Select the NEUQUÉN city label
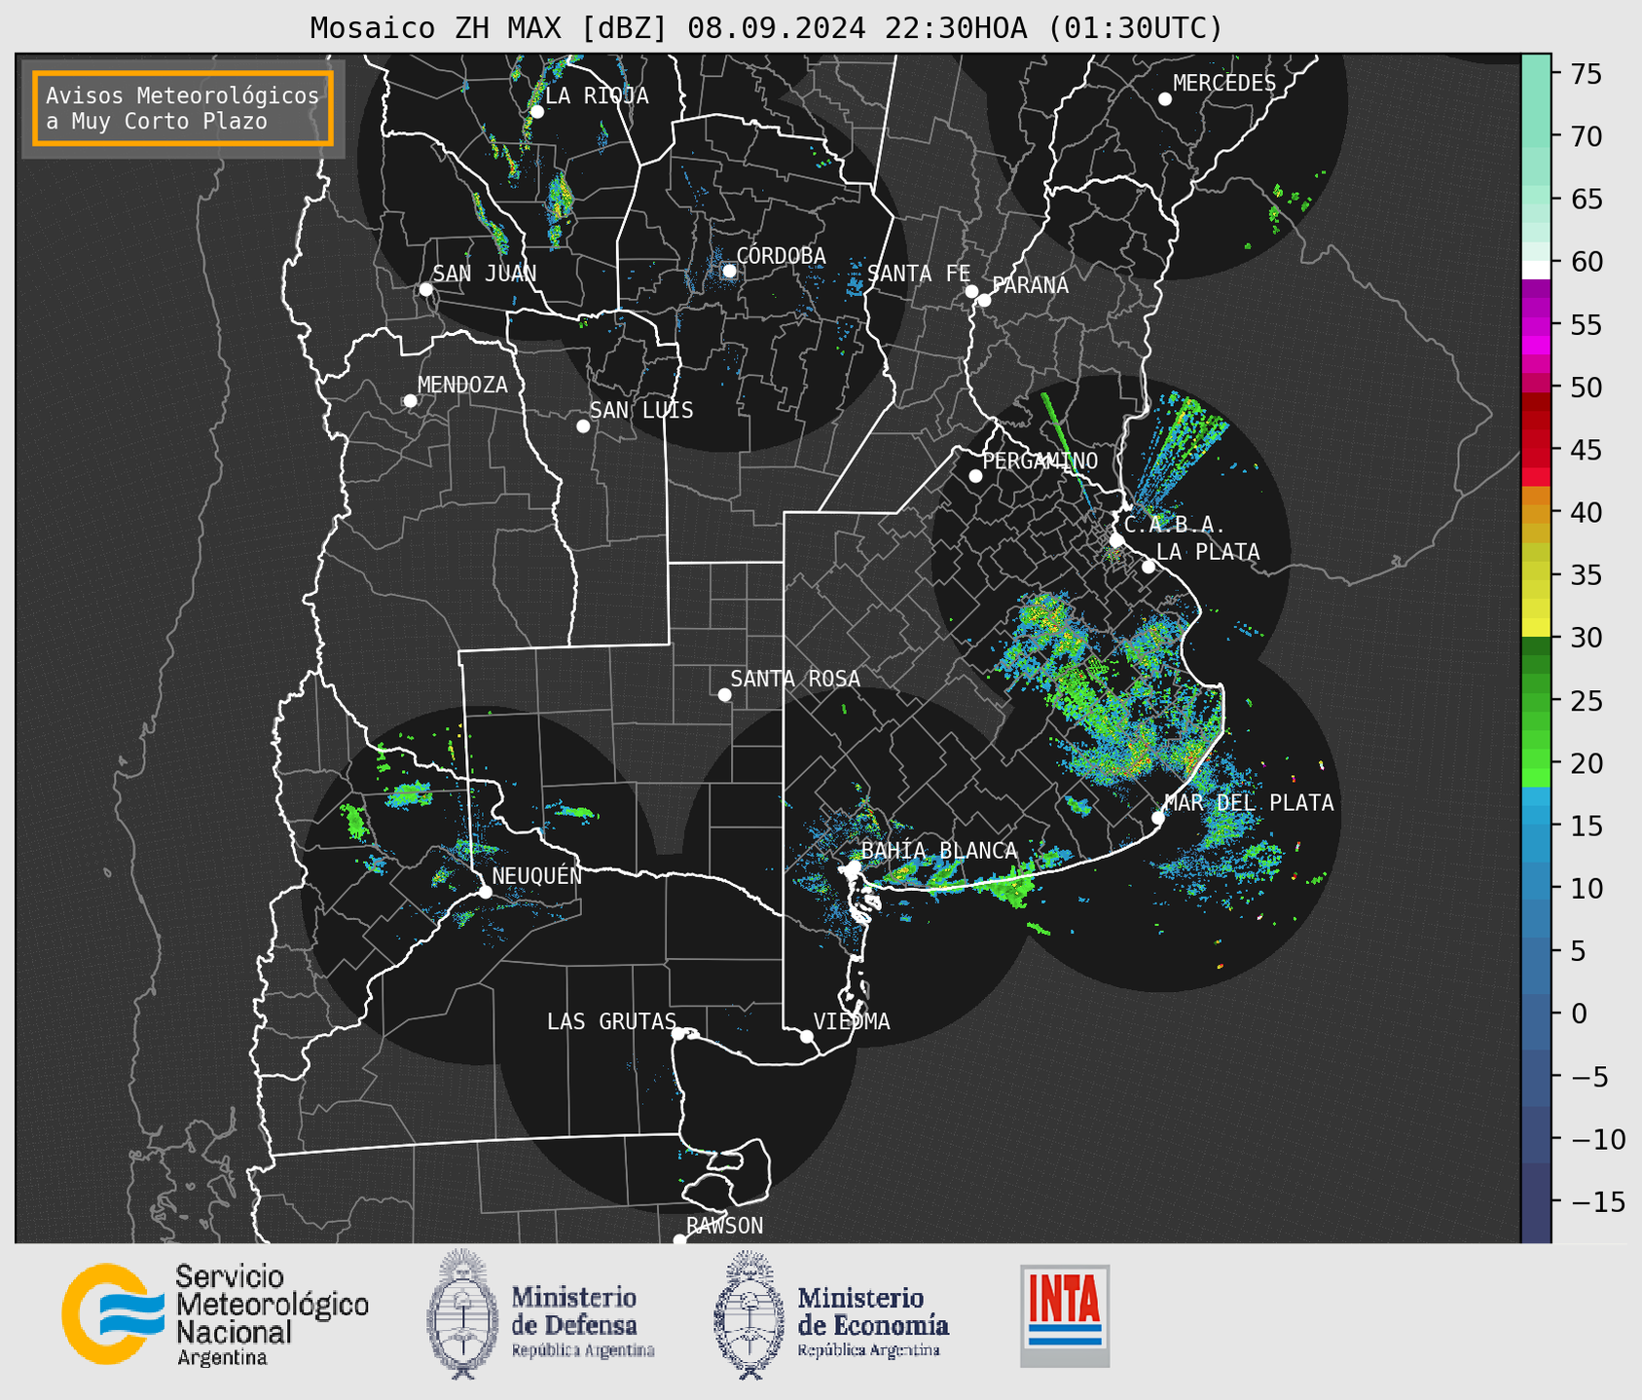Screen dimensions: 1642x1400 [537, 875]
